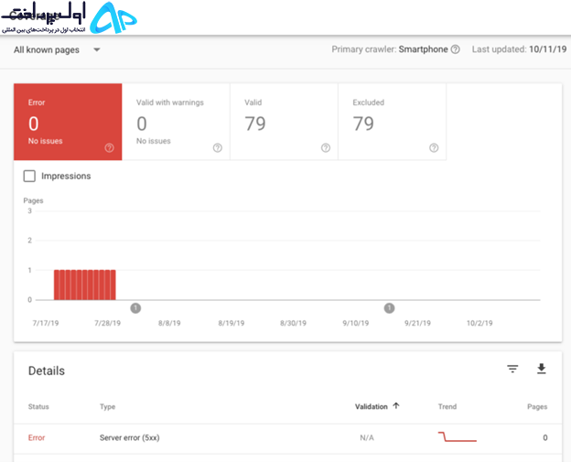Click the red error bars in chart
This screenshot has width=571, height=462.
point(85,285)
